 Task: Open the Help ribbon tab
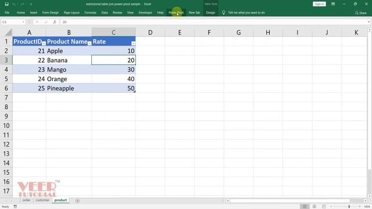[x=160, y=13]
